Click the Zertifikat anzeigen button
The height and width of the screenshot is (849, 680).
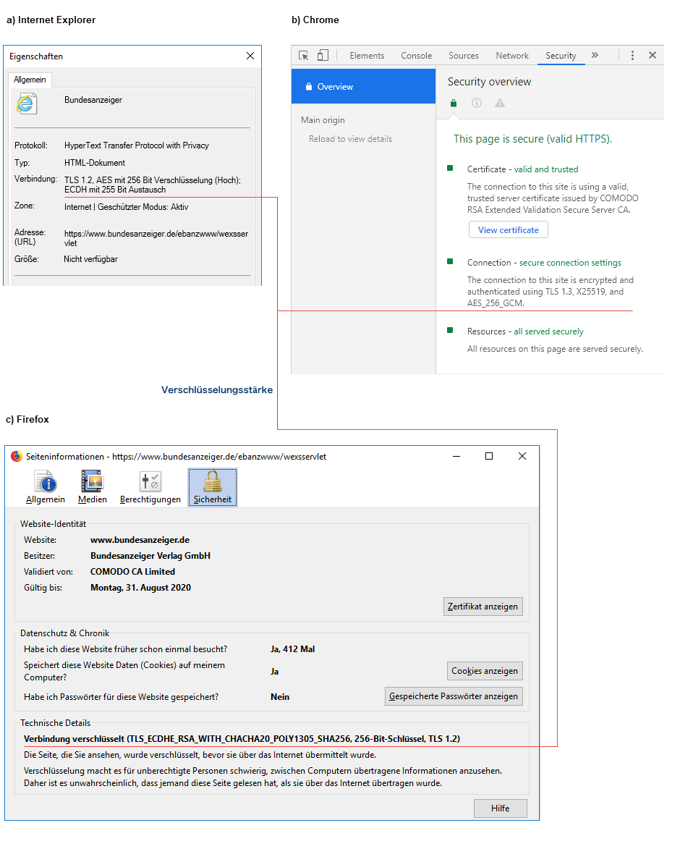483,607
